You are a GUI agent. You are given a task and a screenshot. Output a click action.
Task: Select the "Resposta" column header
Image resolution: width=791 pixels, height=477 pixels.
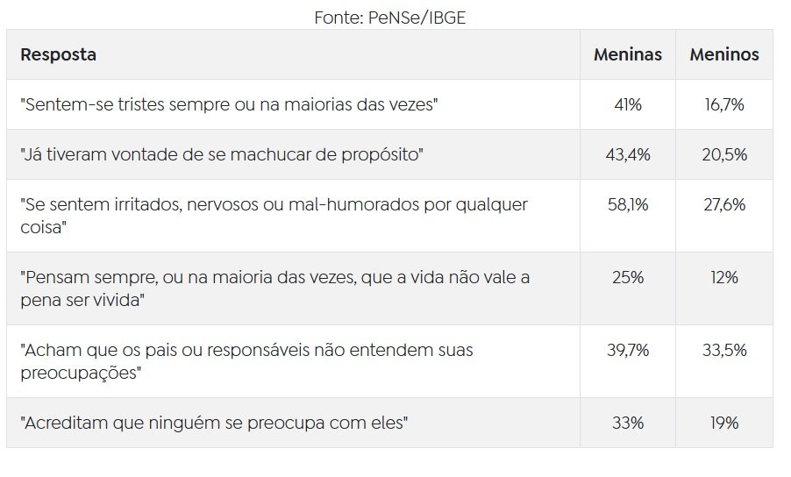pyautogui.click(x=59, y=54)
